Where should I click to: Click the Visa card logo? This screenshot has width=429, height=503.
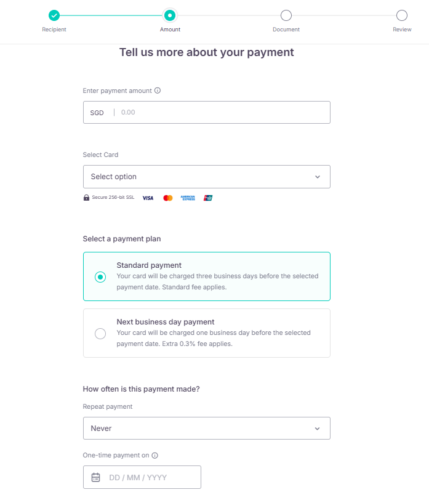point(148,198)
